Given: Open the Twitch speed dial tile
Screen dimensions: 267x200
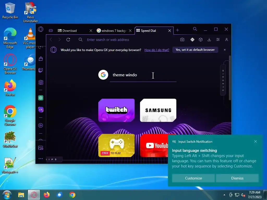Looking at the screenshot, I should coord(117,110).
